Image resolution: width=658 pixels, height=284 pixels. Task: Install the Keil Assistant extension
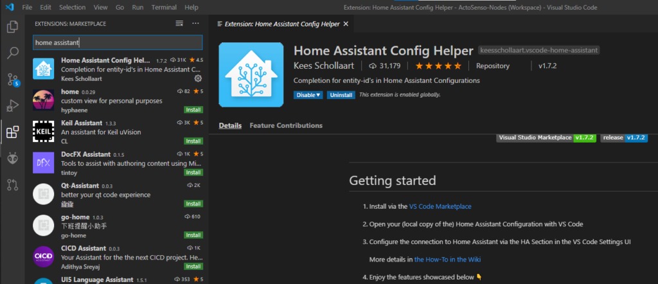point(193,141)
